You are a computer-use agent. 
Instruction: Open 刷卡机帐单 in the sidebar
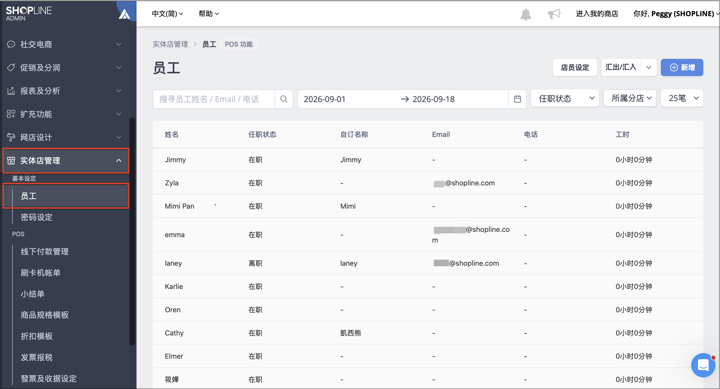[x=40, y=273]
